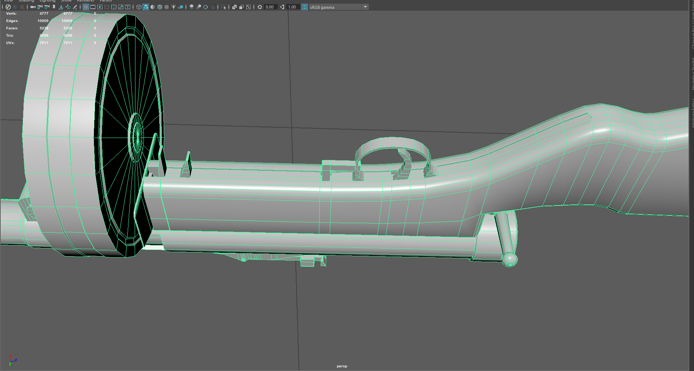Viewport: 694px width, 371px height.
Task: Select smooth shade all cube
Action: (x=146, y=7)
